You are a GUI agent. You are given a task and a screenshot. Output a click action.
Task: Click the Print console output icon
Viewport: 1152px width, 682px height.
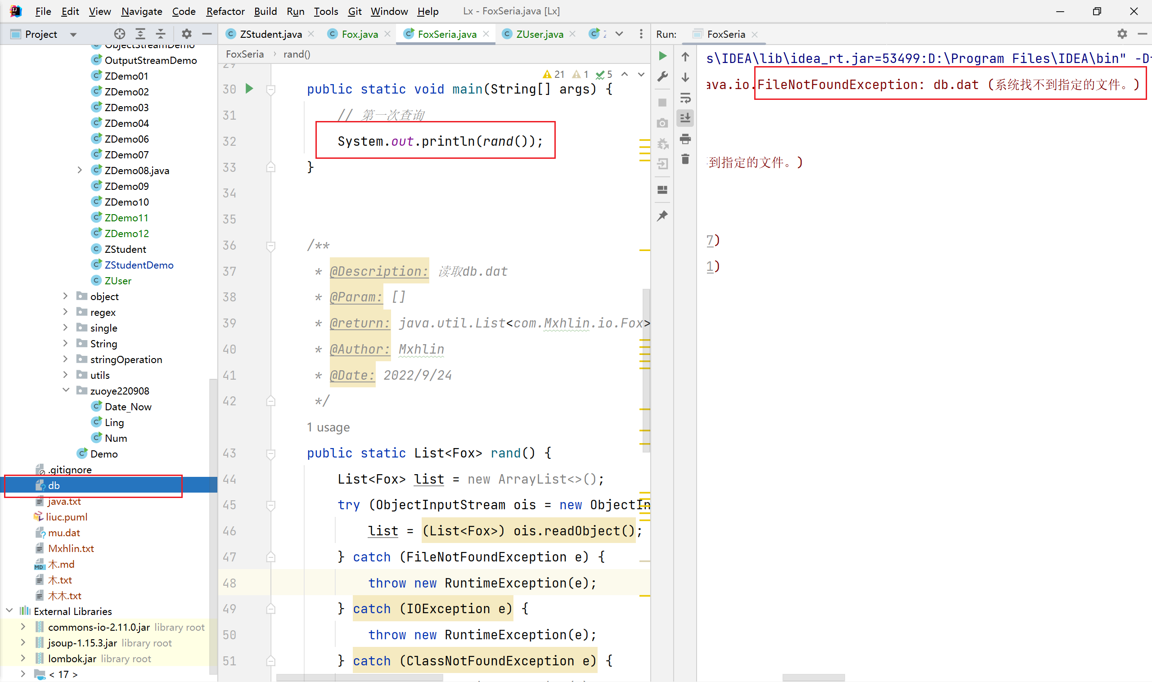pos(685,139)
